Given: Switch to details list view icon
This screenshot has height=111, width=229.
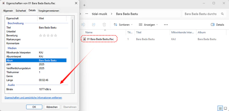Looking at the screenshot, I should point(220,108).
